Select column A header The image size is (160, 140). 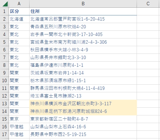click(19, 4)
